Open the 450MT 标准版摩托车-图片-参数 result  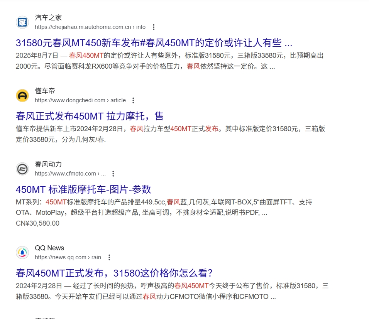83,189
